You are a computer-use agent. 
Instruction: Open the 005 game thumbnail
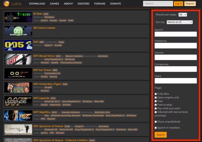[18, 45]
